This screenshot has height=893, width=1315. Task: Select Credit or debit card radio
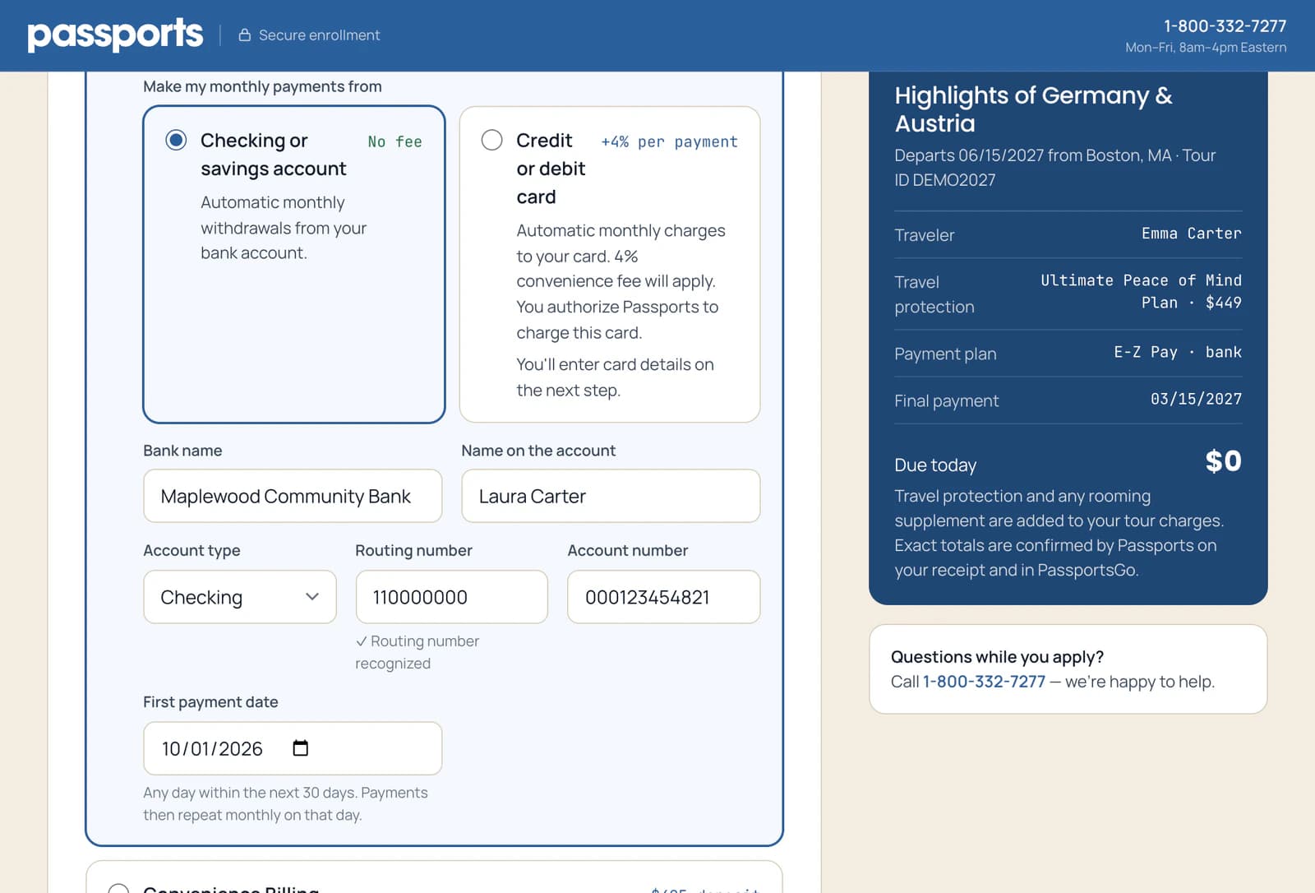tap(491, 140)
